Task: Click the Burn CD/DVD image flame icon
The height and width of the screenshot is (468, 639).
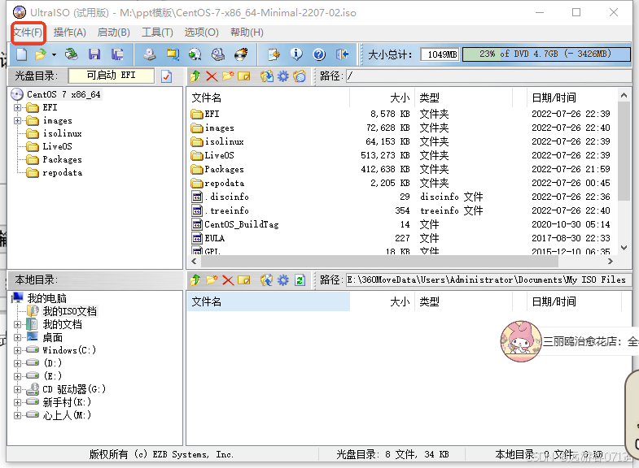Action: [x=241, y=54]
